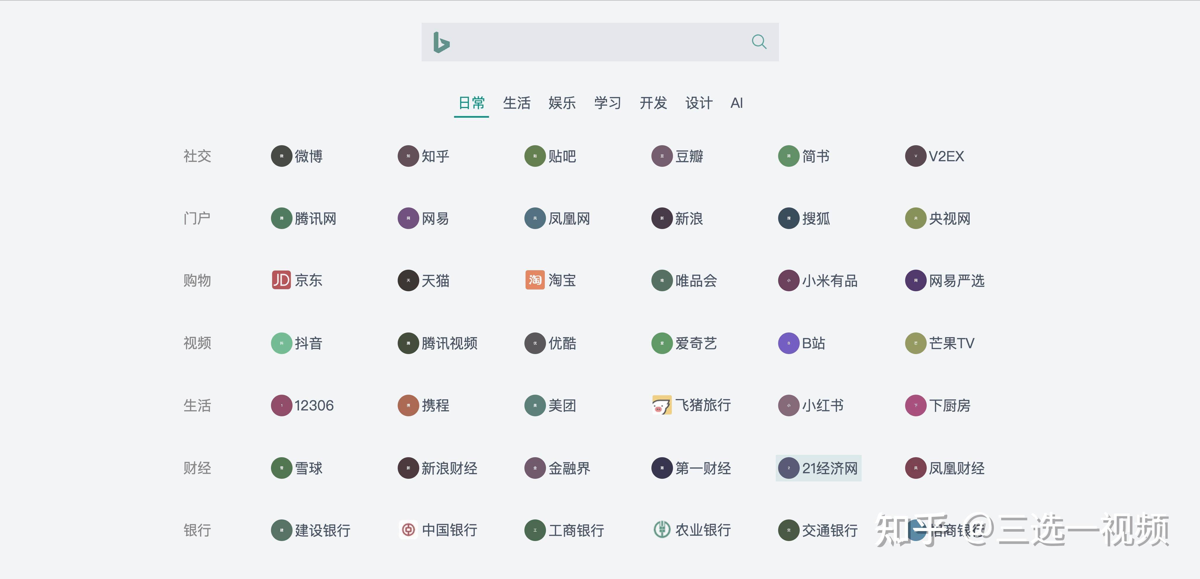
Task: Click the 天猫 dark icon
Action: click(x=408, y=281)
